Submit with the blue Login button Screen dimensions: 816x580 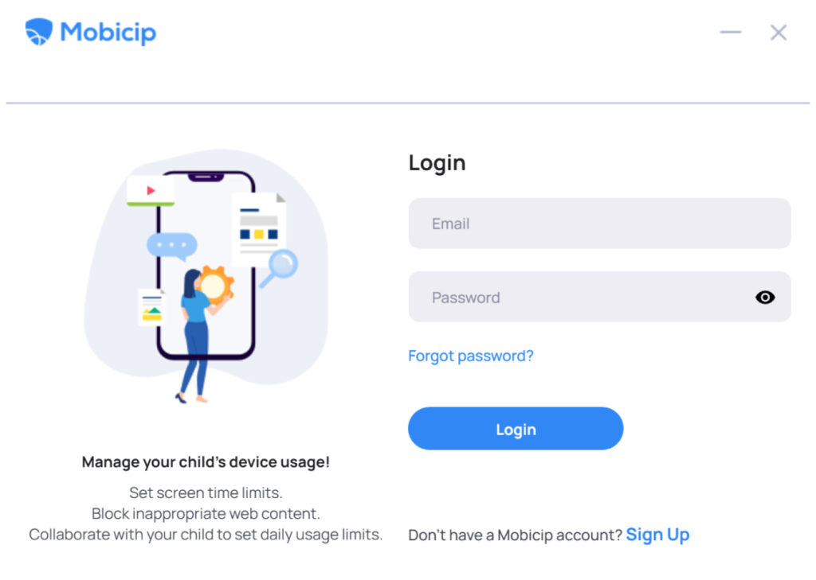click(x=516, y=429)
